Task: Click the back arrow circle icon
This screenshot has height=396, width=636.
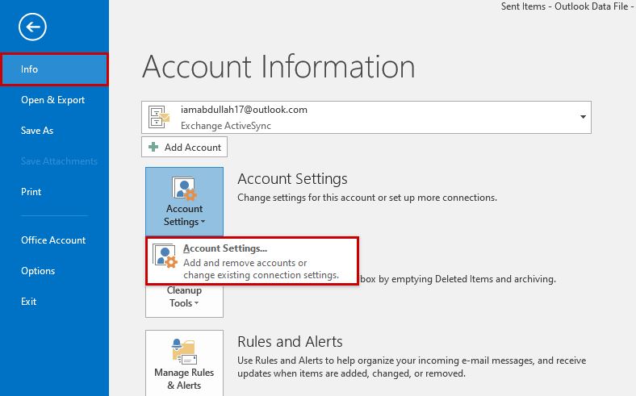Action: coord(33,27)
